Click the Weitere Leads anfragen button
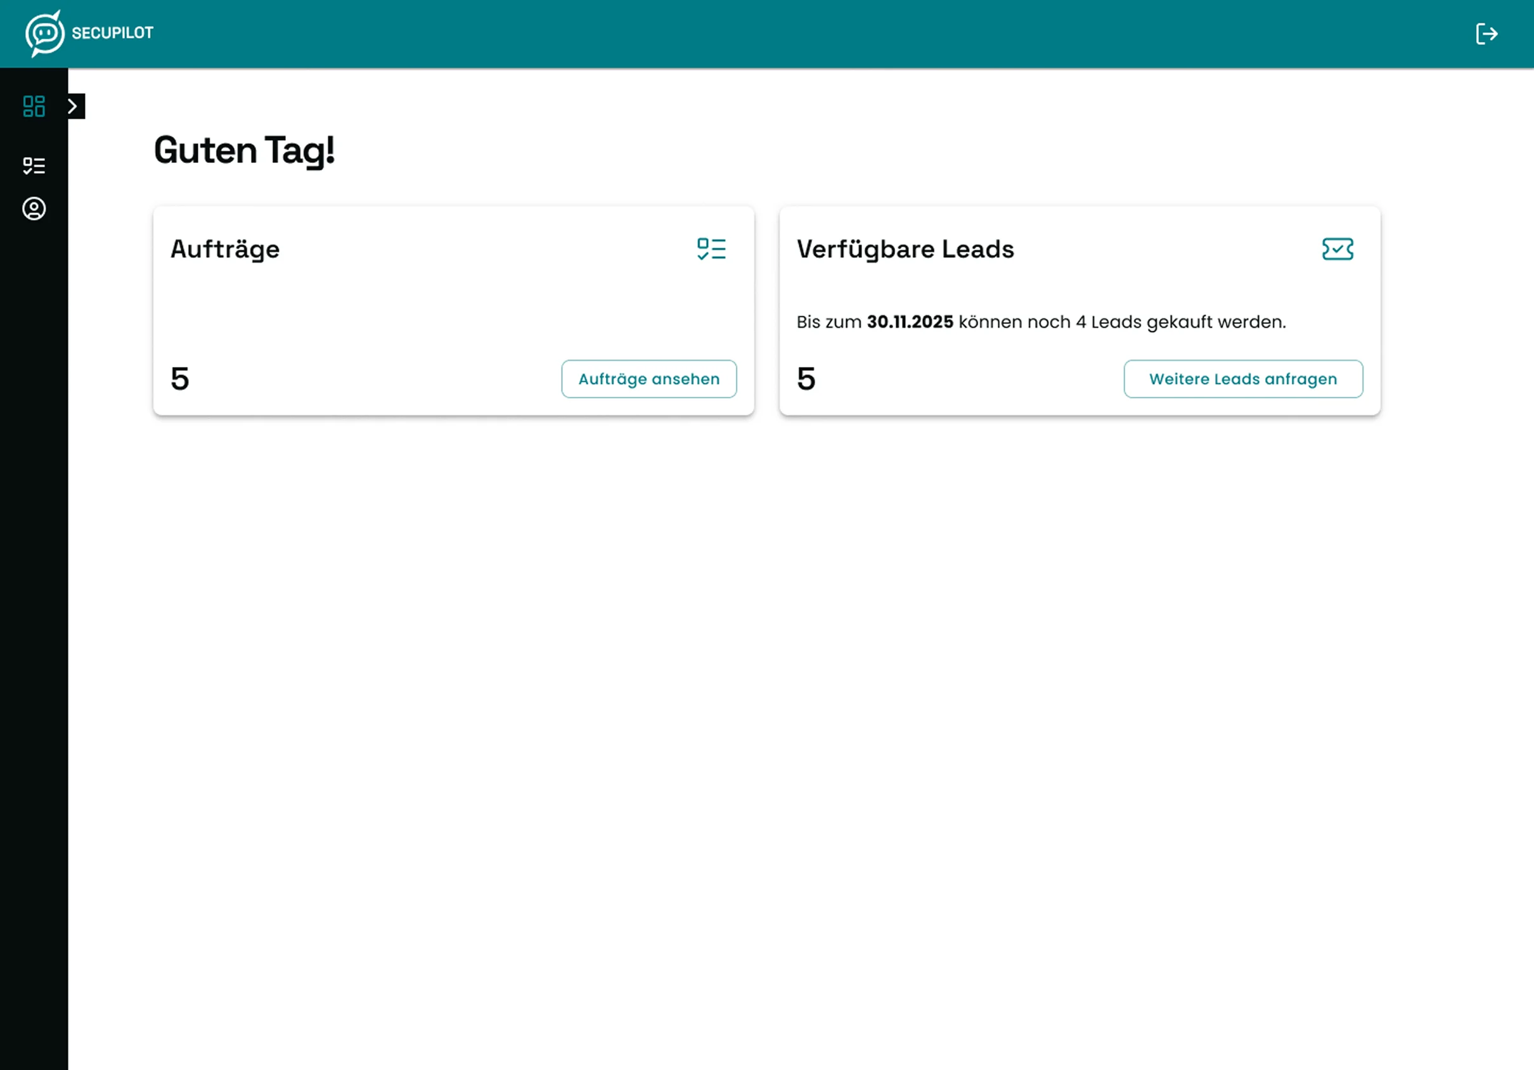 point(1242,378)
